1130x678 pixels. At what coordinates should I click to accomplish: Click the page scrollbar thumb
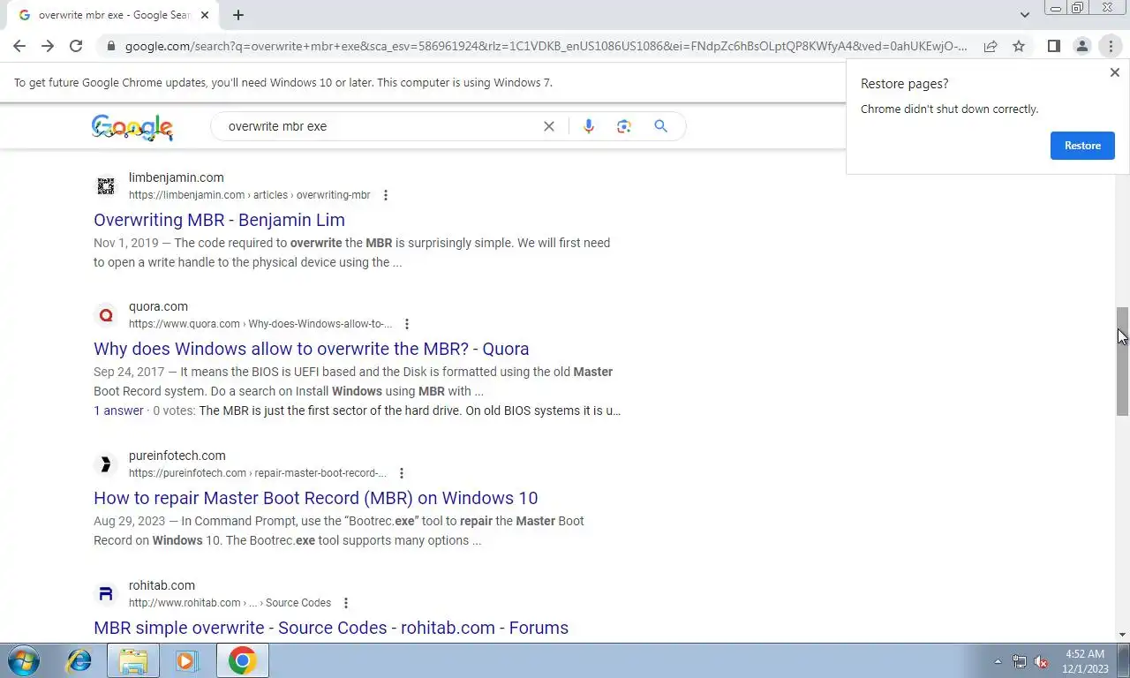point(1122,361)
